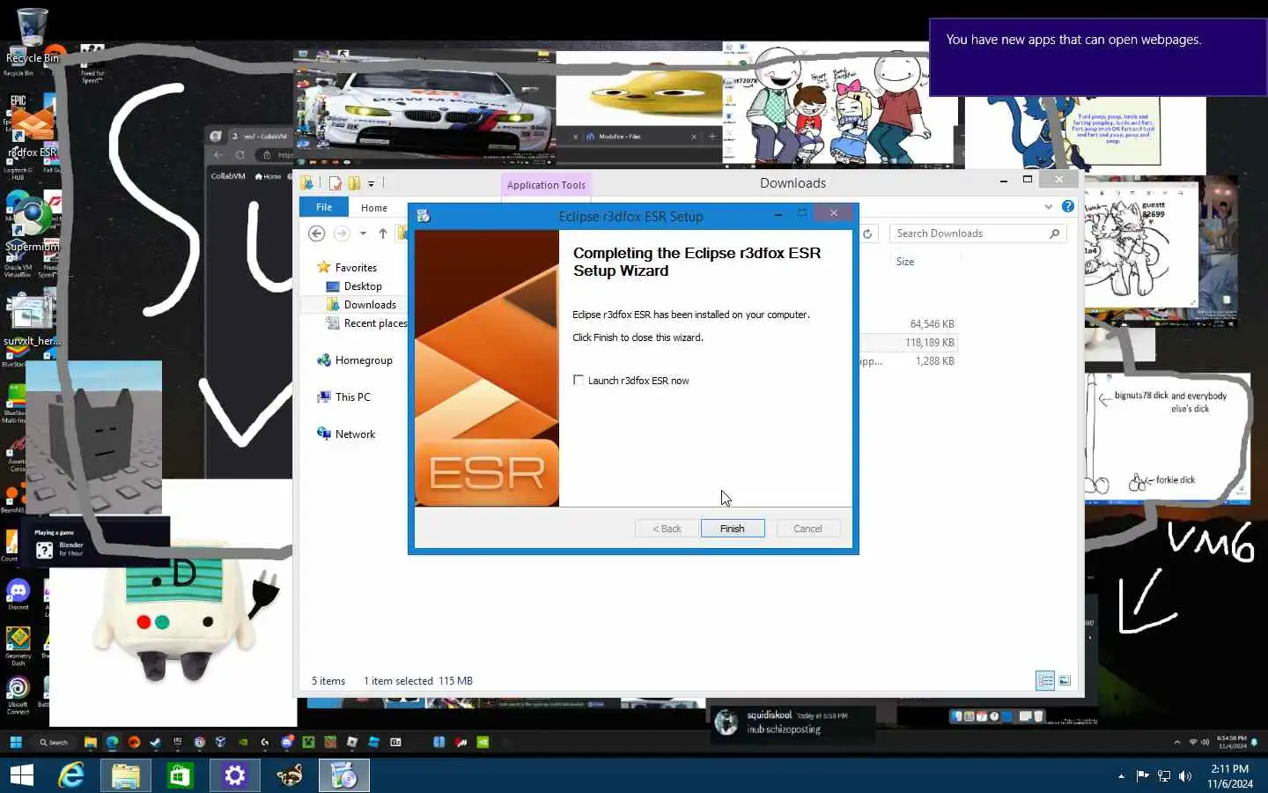Switch to details view in Explorer status bar
1268x793 pixels.
[x=1045, y=680]
